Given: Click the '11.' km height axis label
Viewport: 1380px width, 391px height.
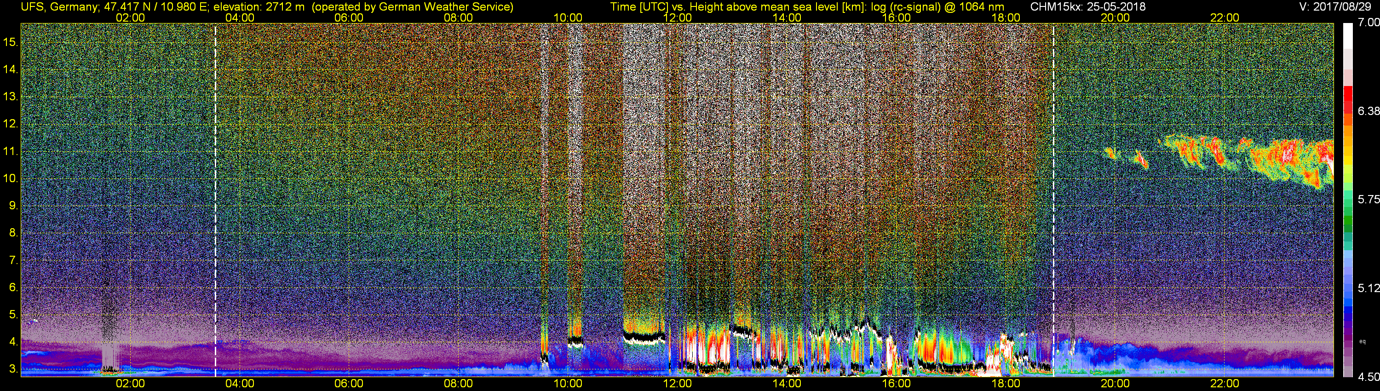Looking at the screenshot, I should point(11,151).
